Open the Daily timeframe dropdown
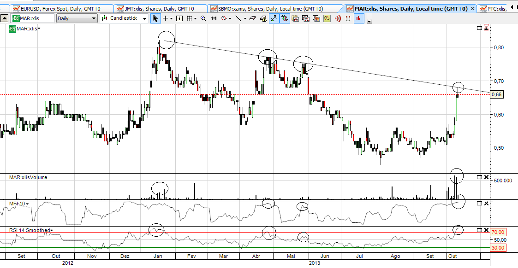The height and width of the screenshot is (268, 518). tap(77, 18)
